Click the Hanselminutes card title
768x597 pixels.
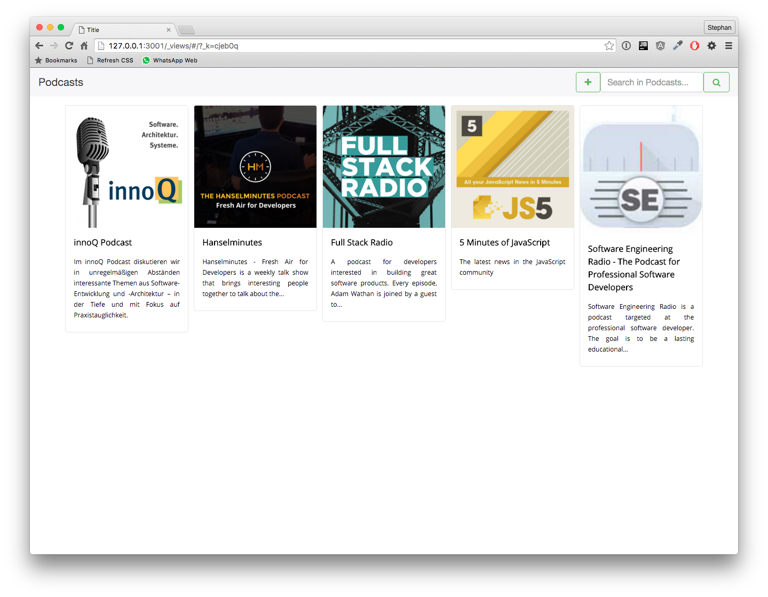[232, 242]
